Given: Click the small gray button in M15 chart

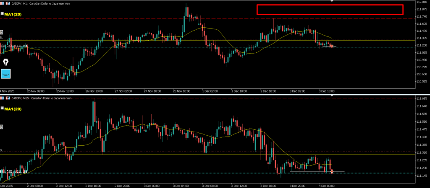Looking at the screenshot, I should tap(2, 126).
